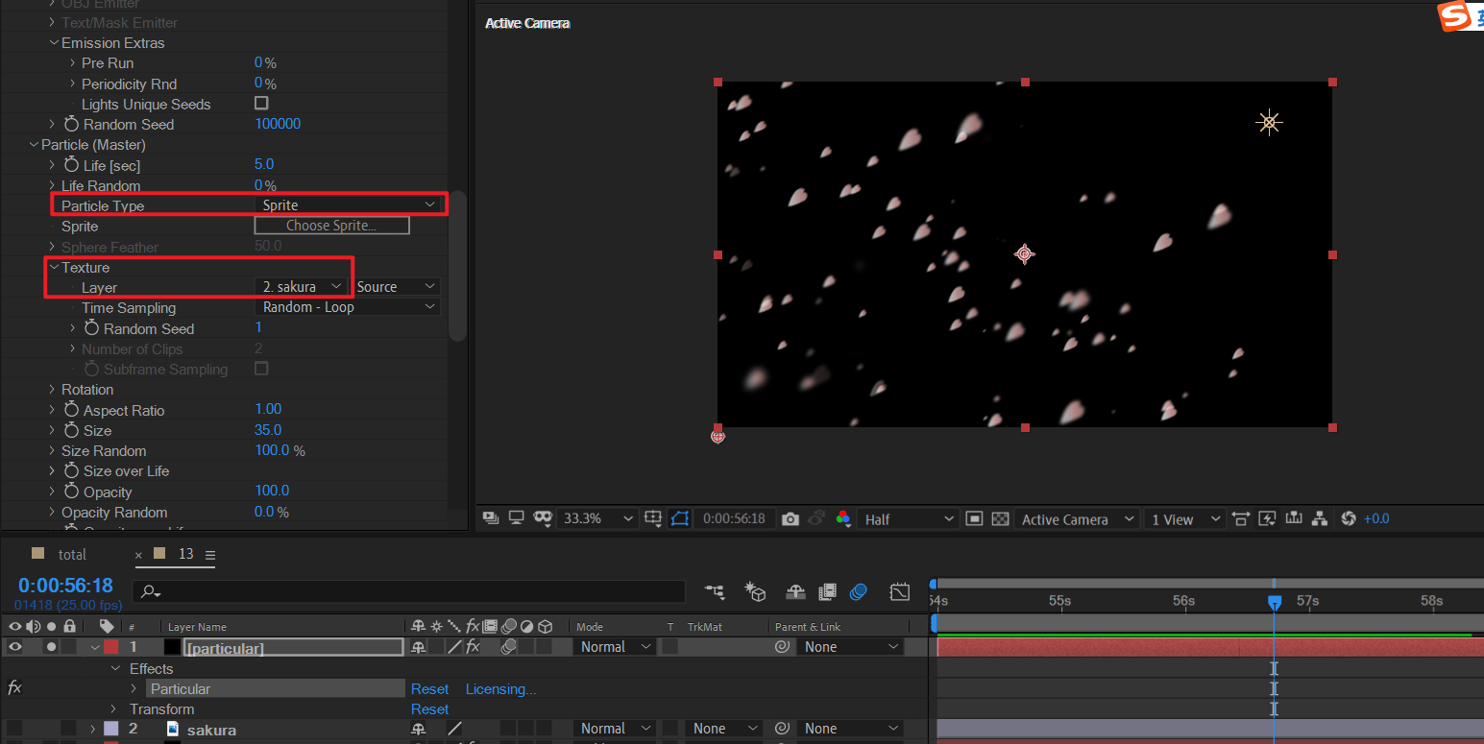Click stopwatch next to Size property
This screenshot has height=744, width=1484.
tap(71, 430)
